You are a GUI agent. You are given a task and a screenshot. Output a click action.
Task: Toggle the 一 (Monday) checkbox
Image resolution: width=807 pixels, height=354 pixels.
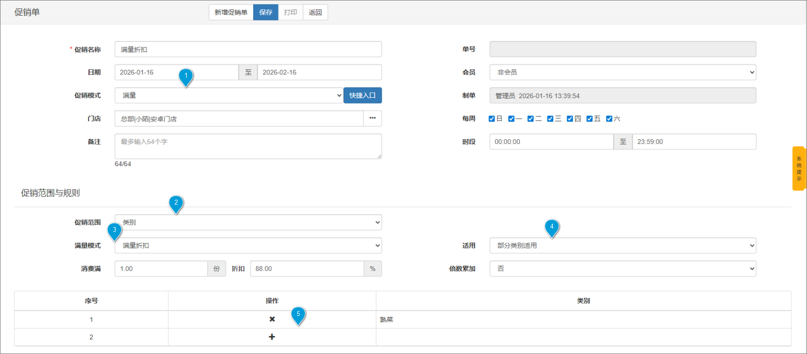[x=511, y=119]
